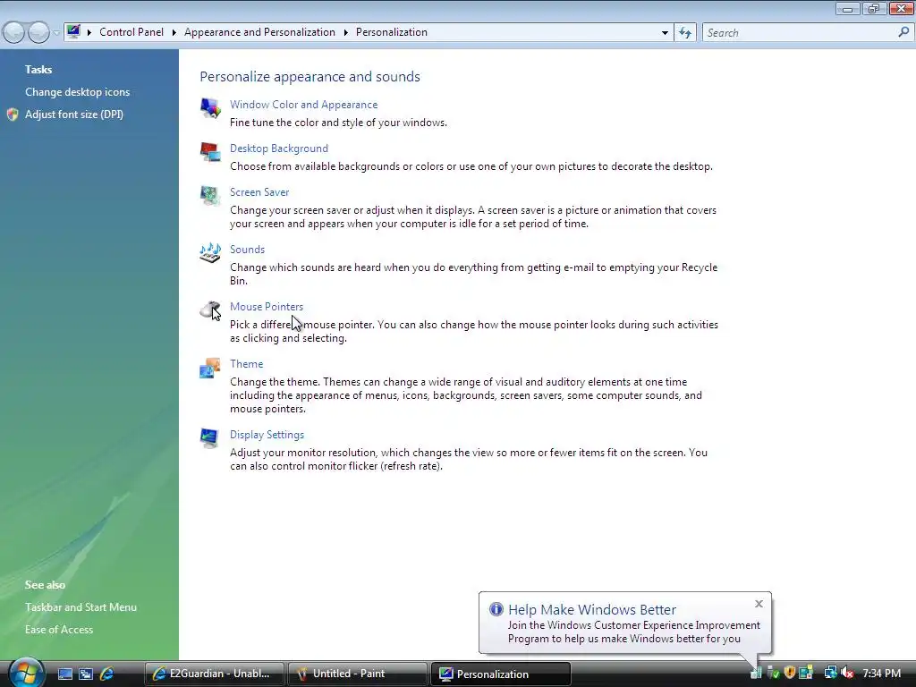The image size is (916, 687).
Task: Click the search magnifier icon
Action: (x=903, y=32)
